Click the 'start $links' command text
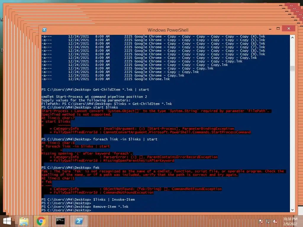This screenshot has height=227, width=303. tap(106, 107)
